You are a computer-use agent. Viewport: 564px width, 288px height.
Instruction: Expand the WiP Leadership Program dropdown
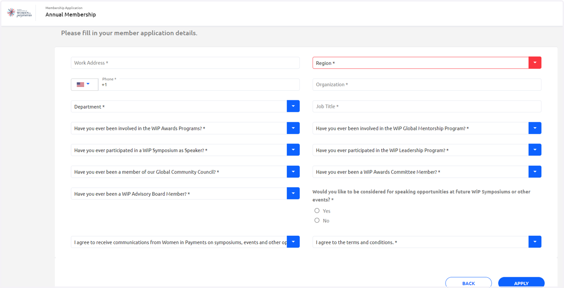tap(535, 150)
